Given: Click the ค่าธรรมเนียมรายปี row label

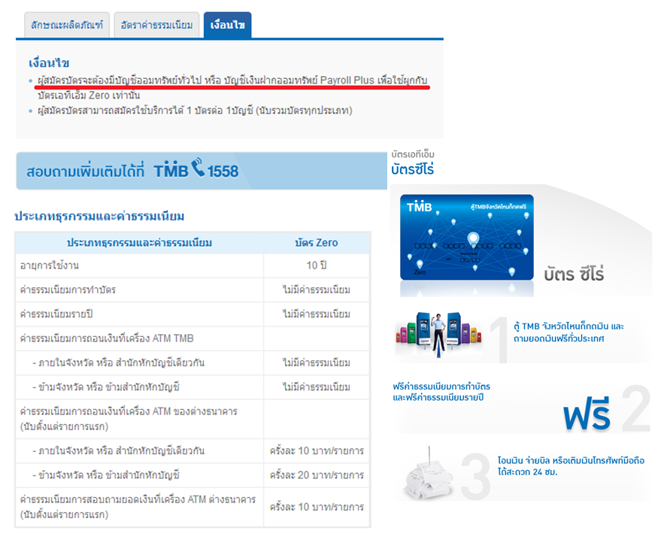Looking at the screenshot, I should coord(56,314).
